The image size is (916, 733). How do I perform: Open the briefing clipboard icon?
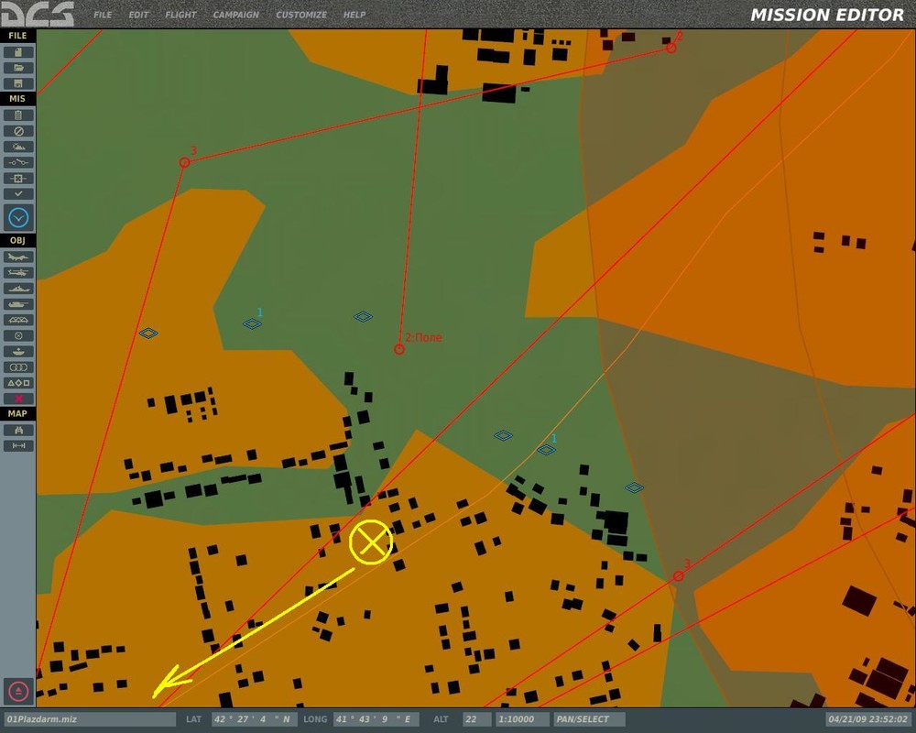click(18, 115)
